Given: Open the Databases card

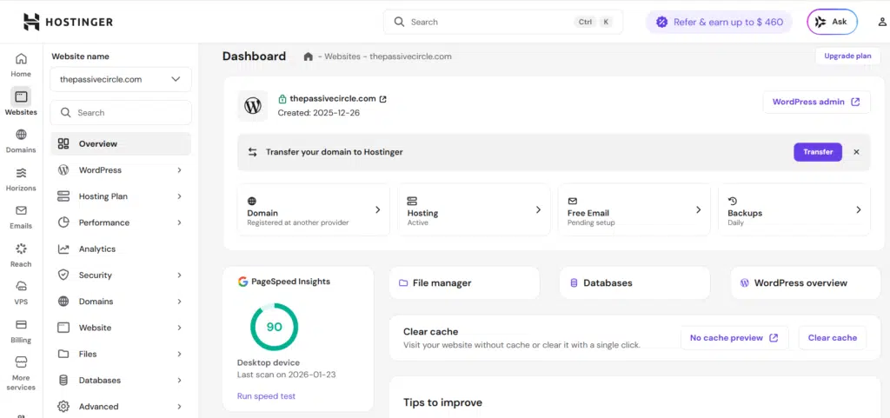Looking at the screenshot, I should 634,283.
